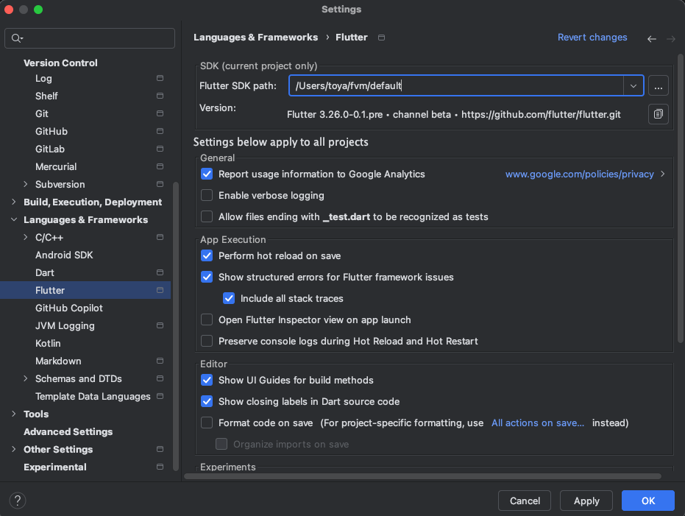Screen dimensions: 685x516
Task: Expand Schemas and DTDs node
Action: coord(25,378)
